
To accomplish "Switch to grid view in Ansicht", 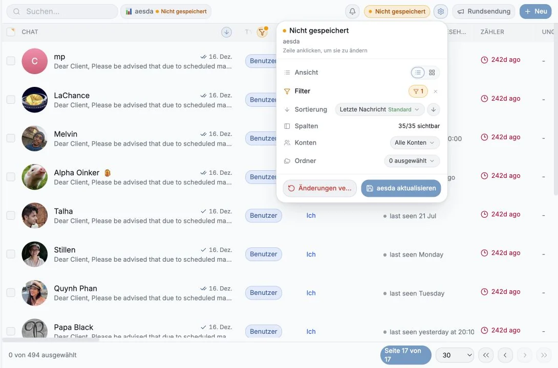I will point(432,73).
